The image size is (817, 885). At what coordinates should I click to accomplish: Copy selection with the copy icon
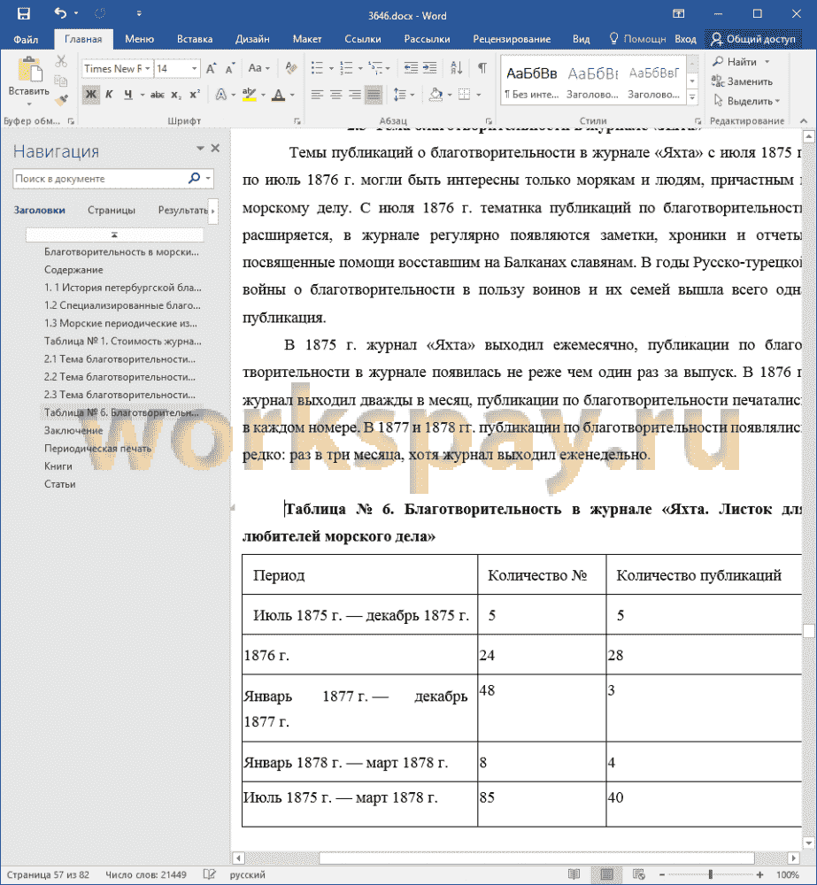click(x=61, y=81)
